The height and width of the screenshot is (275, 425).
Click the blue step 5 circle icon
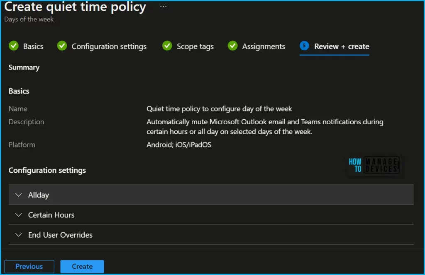[305, 46]
